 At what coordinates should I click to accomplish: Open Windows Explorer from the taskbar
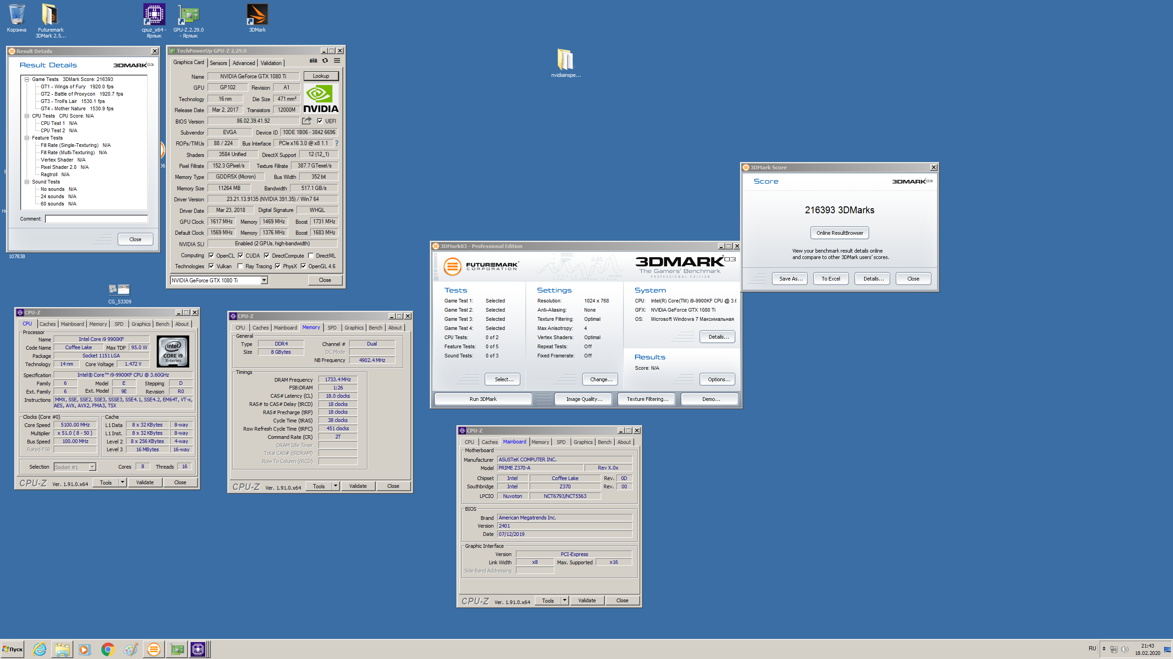click(62, 649)
